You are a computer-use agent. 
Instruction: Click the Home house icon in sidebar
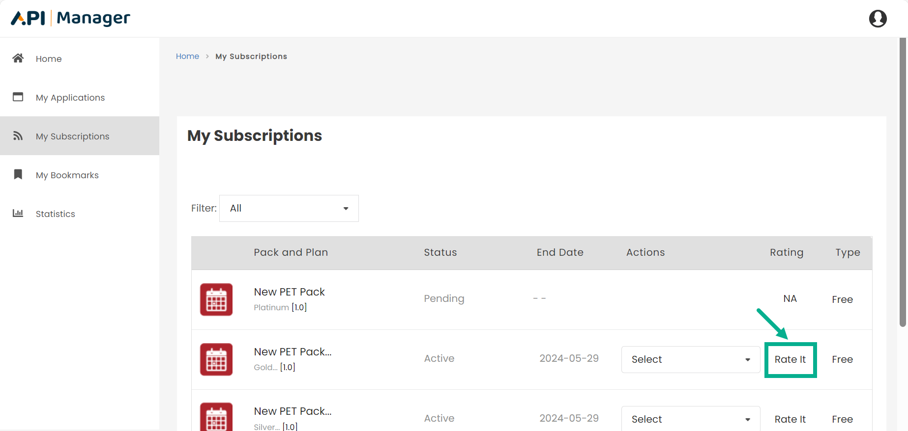(x=18, y=58)
